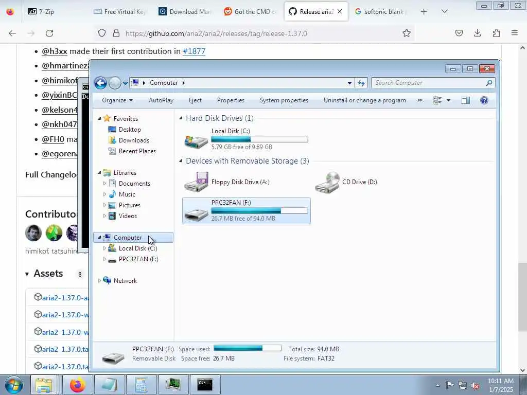Open Command Prompt from the taskbar
527x395 pixels.
205,385
